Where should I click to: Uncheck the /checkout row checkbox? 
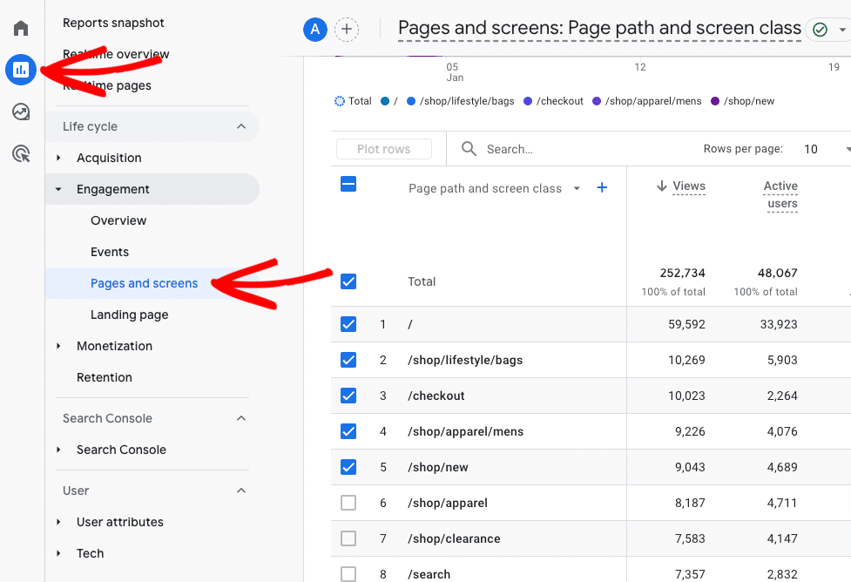(x=348, y=396)
